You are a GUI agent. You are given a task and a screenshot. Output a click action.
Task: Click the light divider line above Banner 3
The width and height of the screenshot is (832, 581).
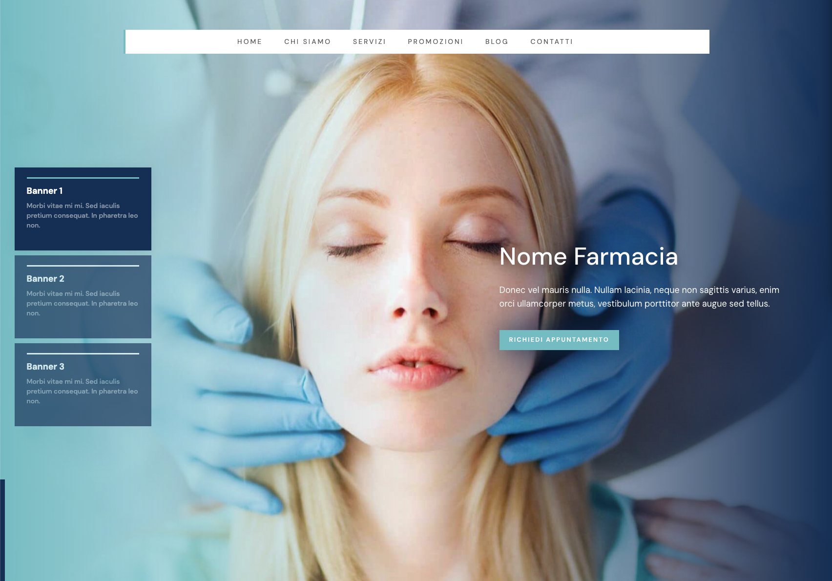(83, 353)
